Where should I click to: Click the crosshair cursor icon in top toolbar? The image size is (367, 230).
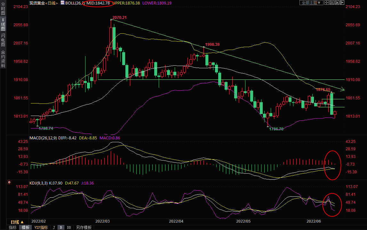click(x=326, y=3)
